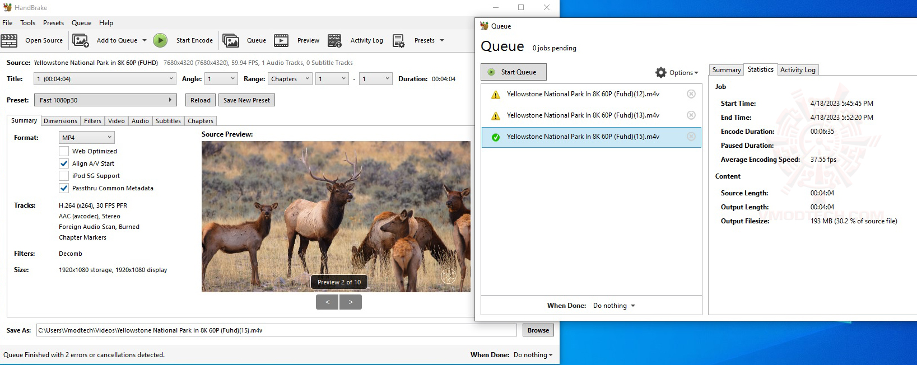Click the Start Encode label in the toolbar
Image resolution: width=917 pixels, height=365 pixels.
[x=194, y=40]
